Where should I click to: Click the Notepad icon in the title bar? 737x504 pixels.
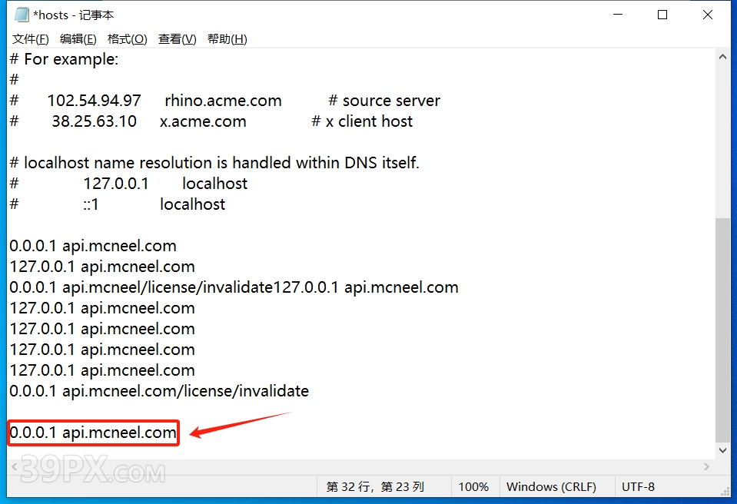(x=22, y=15)
